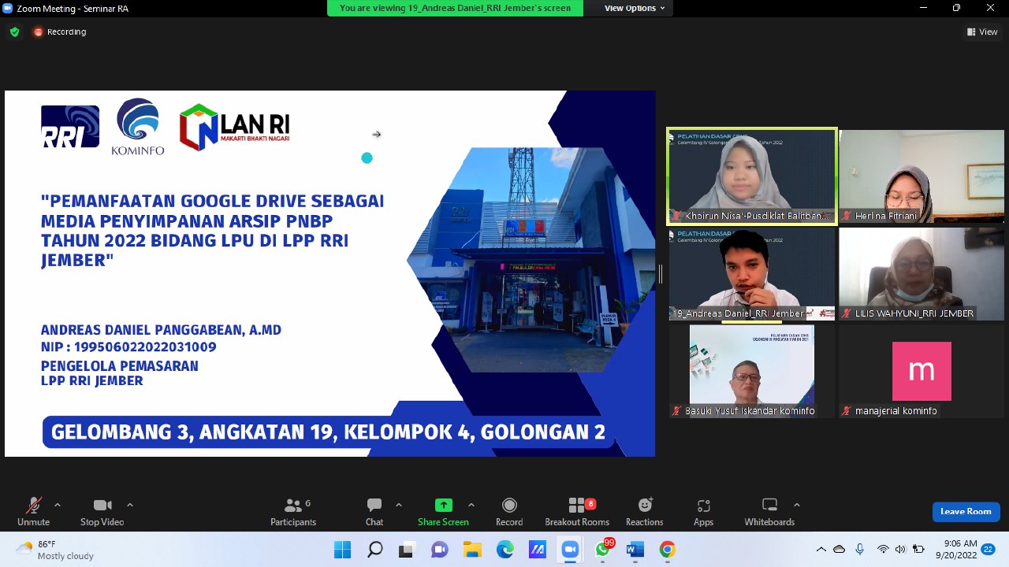
Task: Open Task View in the taskbar
Action: point(407,550)
